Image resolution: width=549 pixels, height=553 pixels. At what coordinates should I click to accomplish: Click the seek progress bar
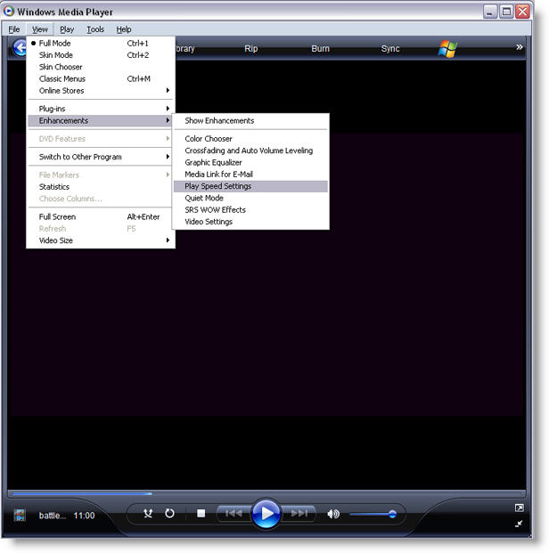click(266, 493)
